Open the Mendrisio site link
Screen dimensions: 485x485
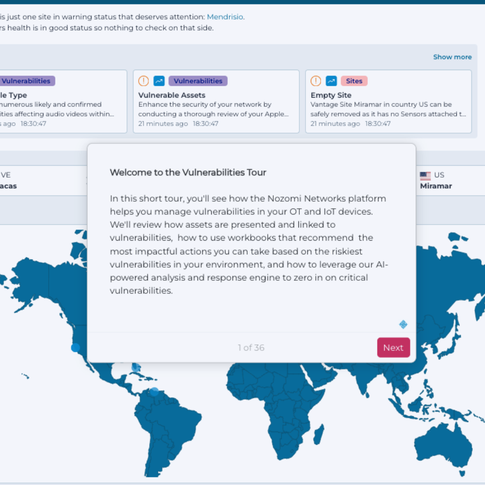pos(225,17)
